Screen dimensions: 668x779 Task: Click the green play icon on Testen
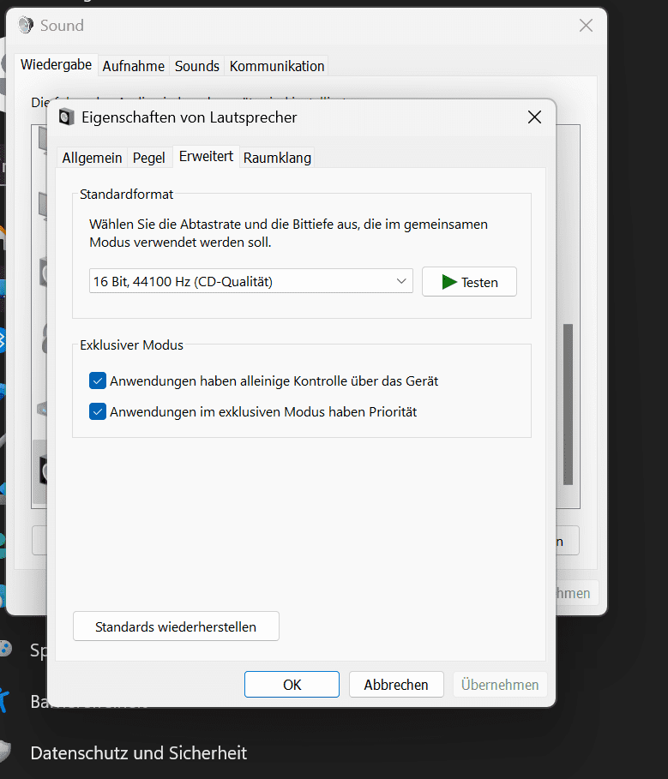(449, 282)
